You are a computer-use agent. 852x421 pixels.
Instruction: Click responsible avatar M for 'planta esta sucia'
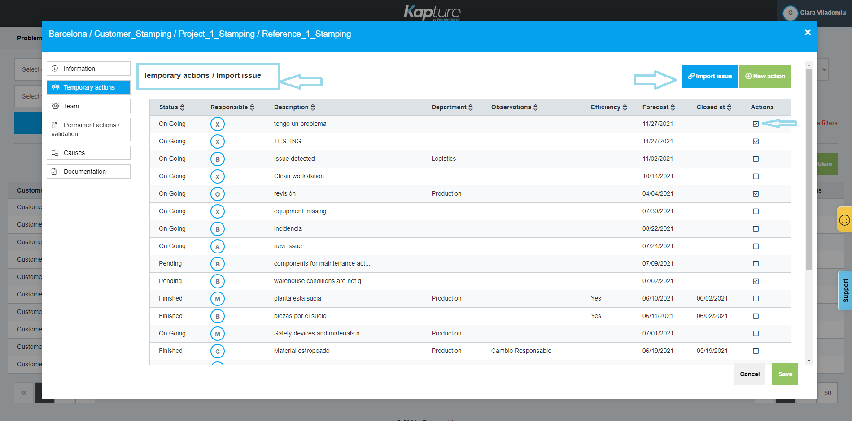coord(218,299)
